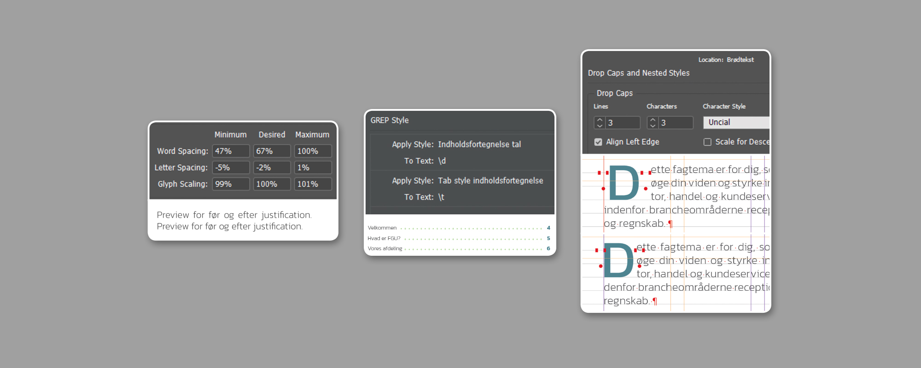Screen dimensions: 921x368
Task: Click the Word Spacing Minimum field
Action: click(231, 151)
